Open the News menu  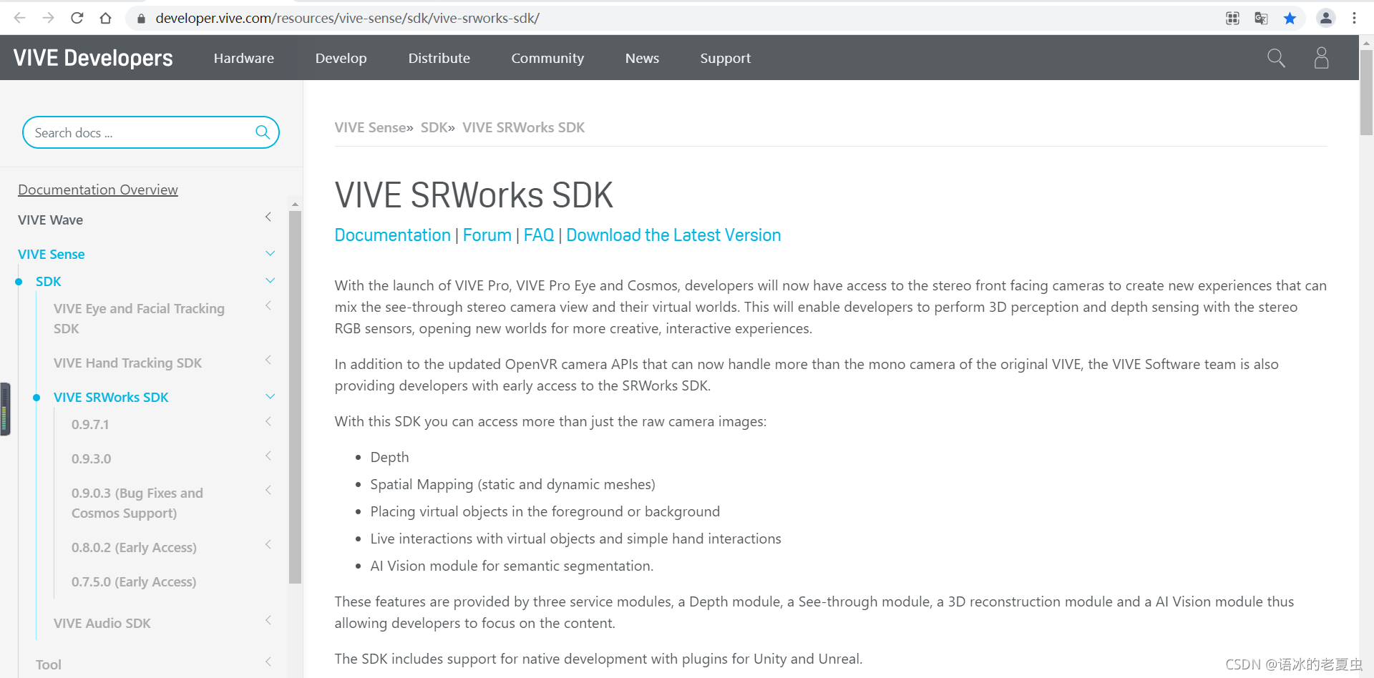point(642,58)
